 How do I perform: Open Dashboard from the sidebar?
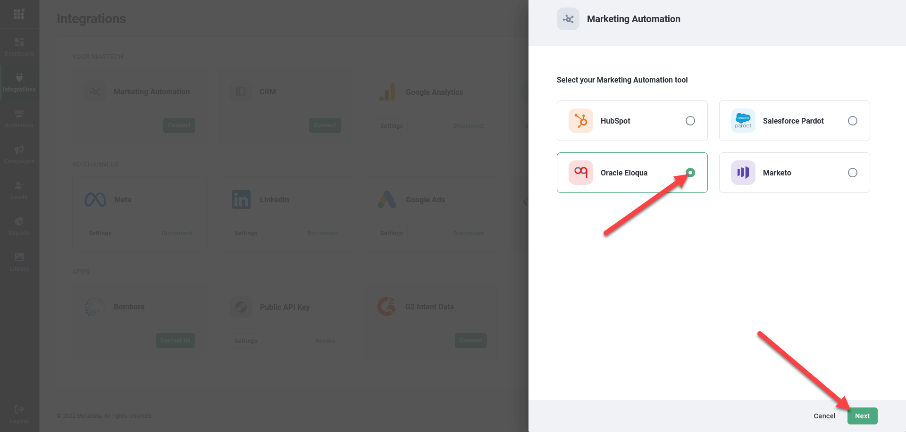[19, 47]
